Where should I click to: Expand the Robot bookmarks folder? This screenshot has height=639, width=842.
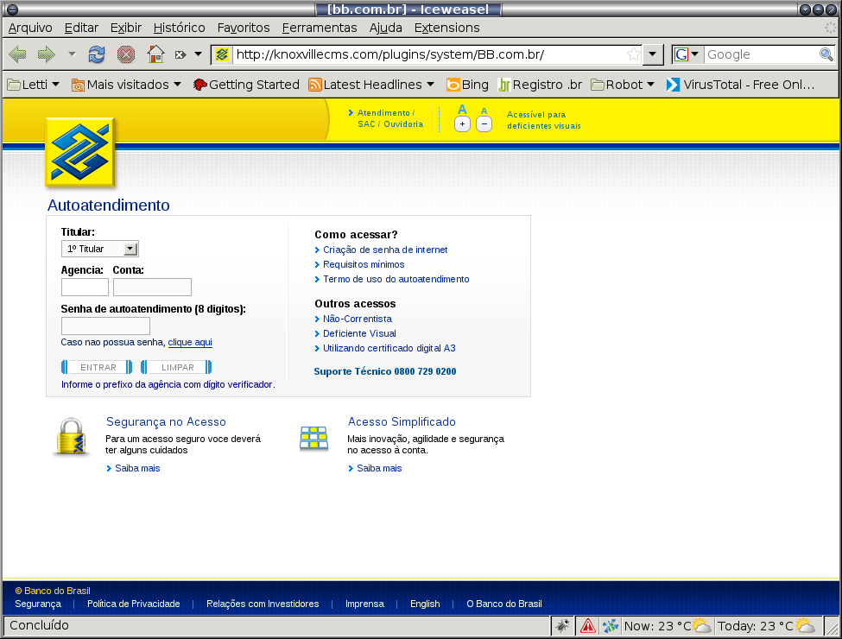[623, 85]
